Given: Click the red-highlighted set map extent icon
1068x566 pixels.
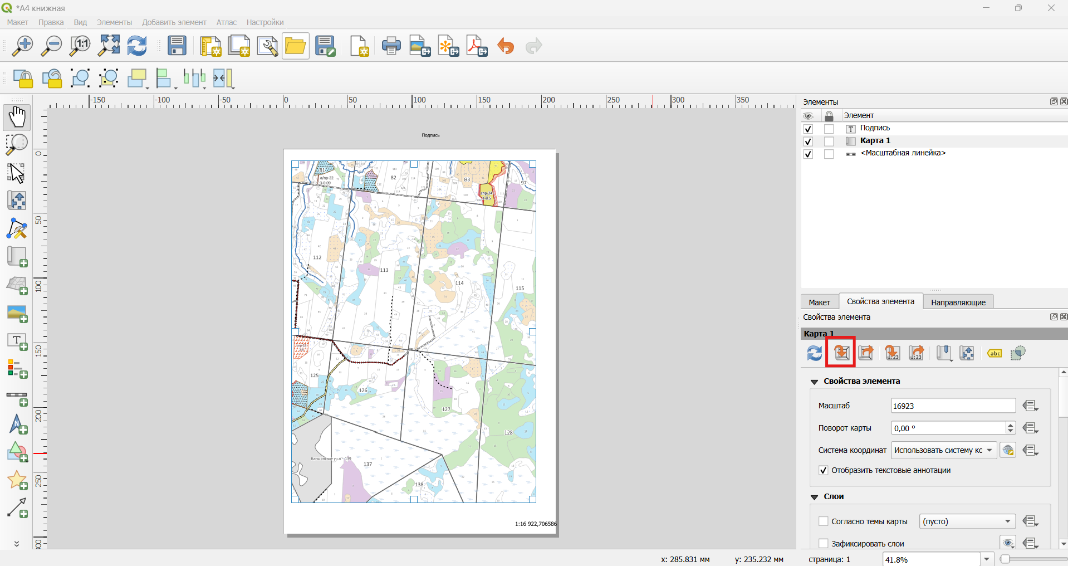Looking at the screenshot, I should 841,353.
